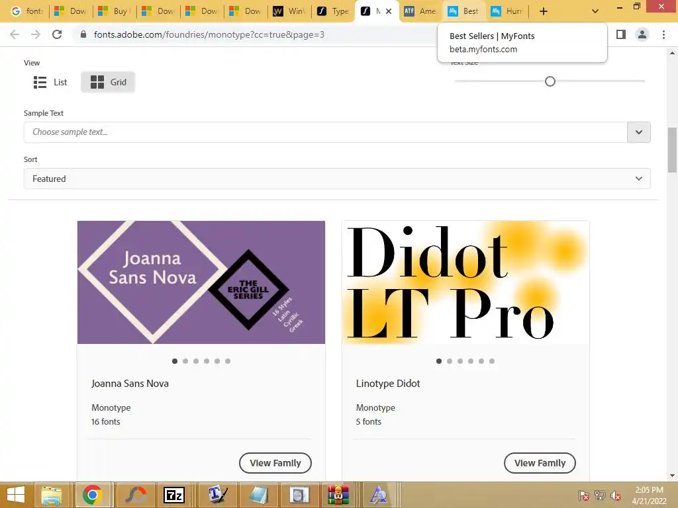
Task: Open the 7-Zip taskbar icon
Action: click(174, 495)
